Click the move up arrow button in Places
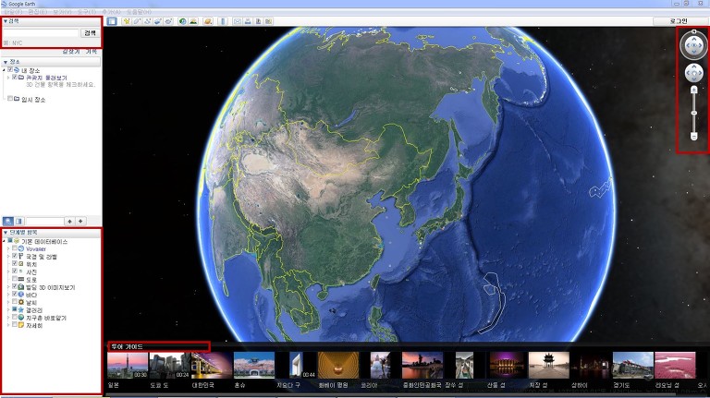This screenshot has height=398, width=710. [x=69, y=221]
